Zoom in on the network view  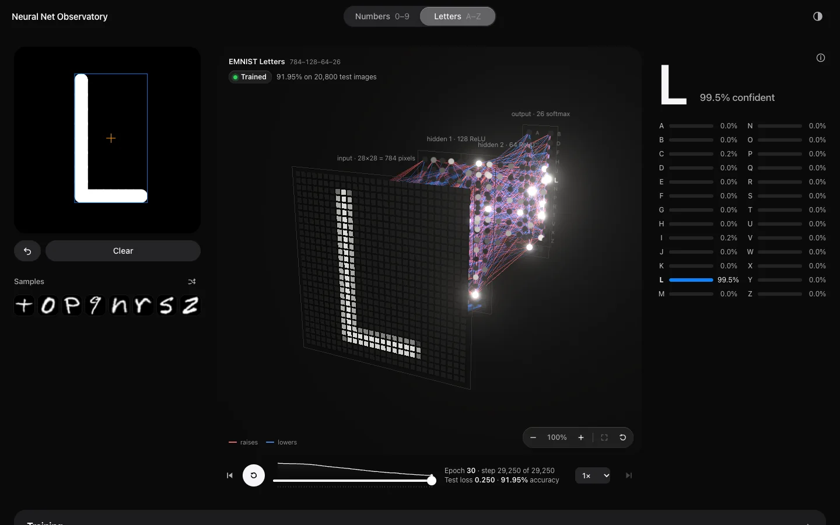click(x=581, y=437)
